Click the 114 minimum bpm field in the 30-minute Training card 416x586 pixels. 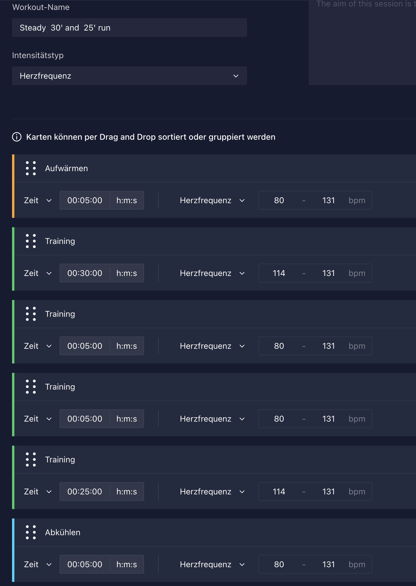279,273
